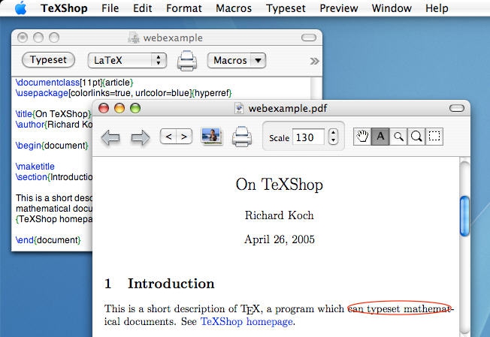Open the Window menu

[x=392, y=8]
